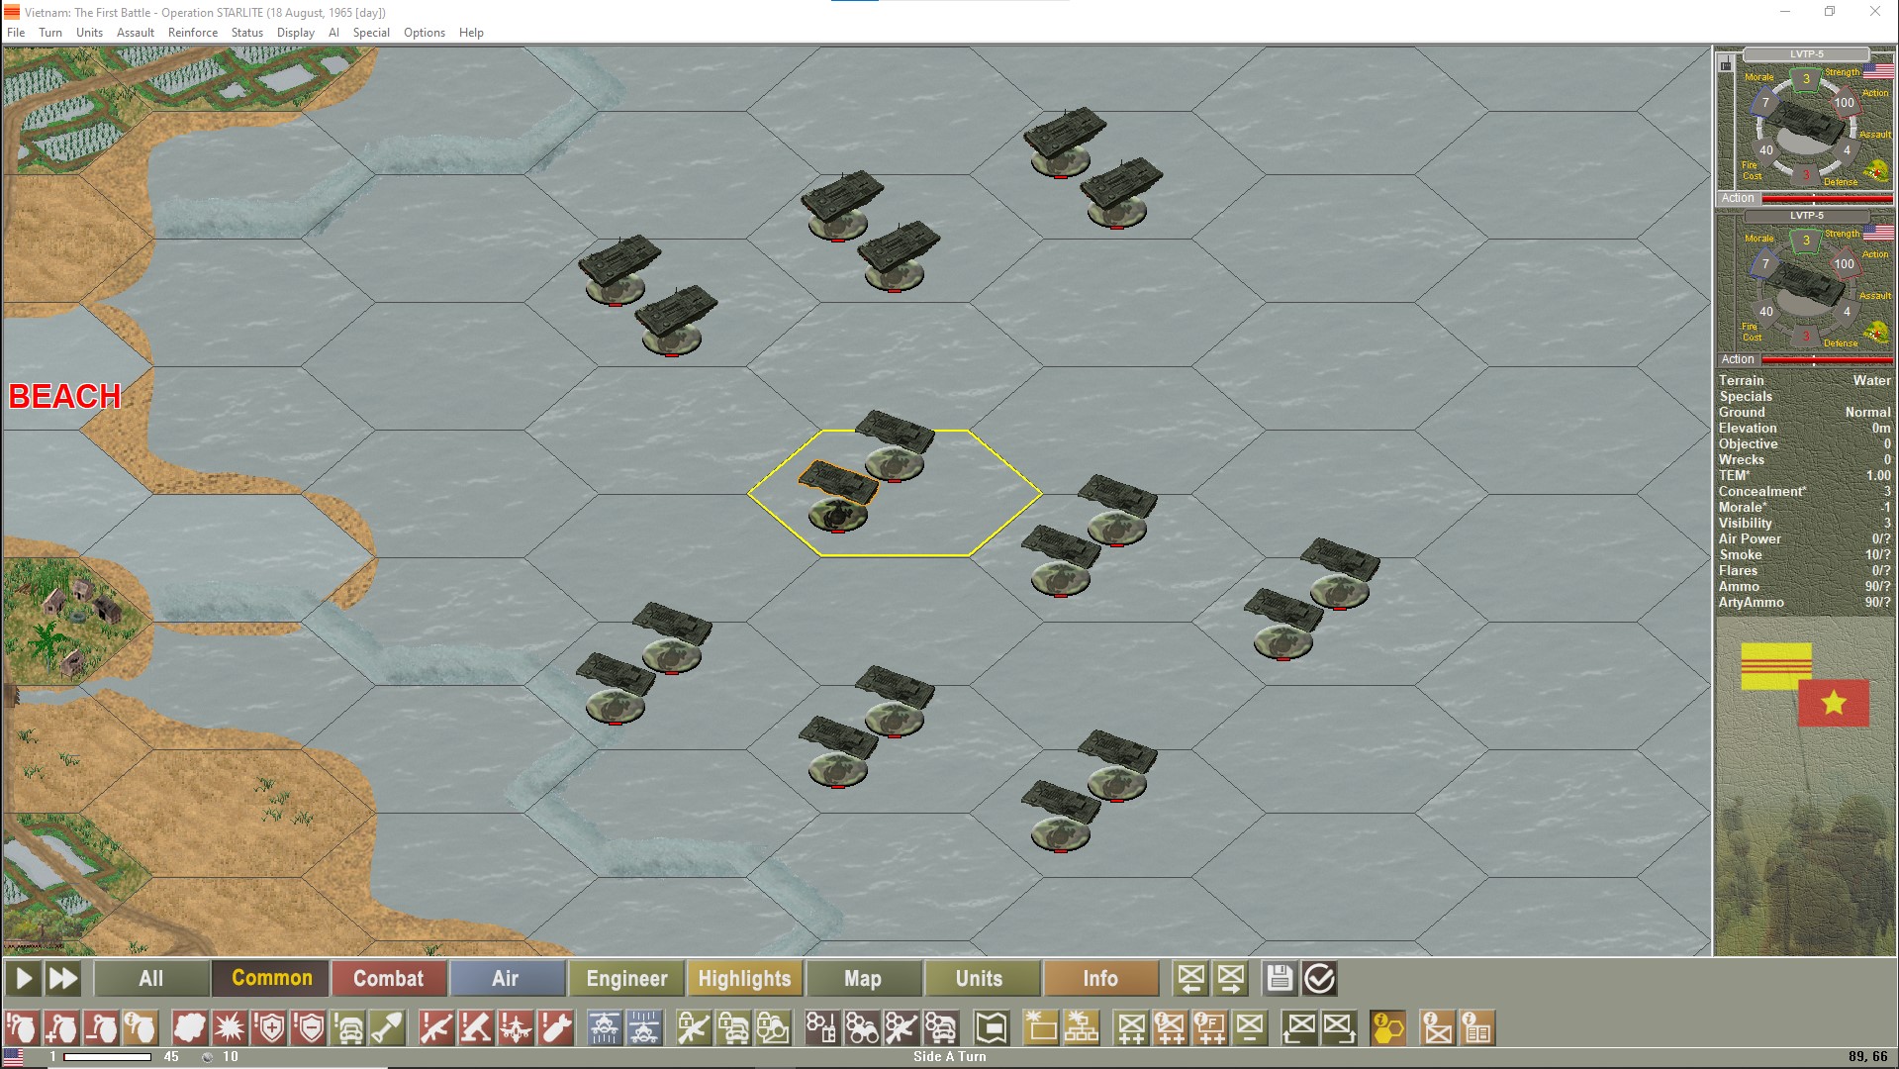Screen dimensions: 1899x1069
Task: Open the Options menu
Action: (x=424, y=32)
